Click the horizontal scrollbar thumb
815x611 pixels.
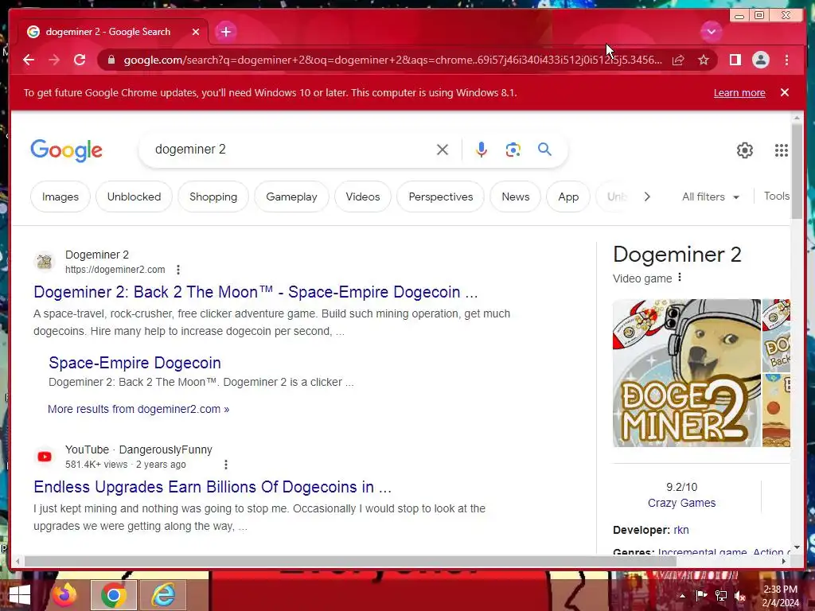350,561
